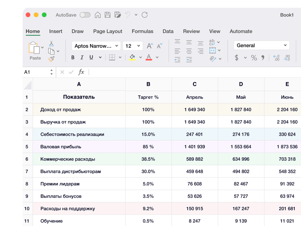Viewport: 301px width, 226px height.
Task: Click the Cut scissors icon
Action: point(51,44)
